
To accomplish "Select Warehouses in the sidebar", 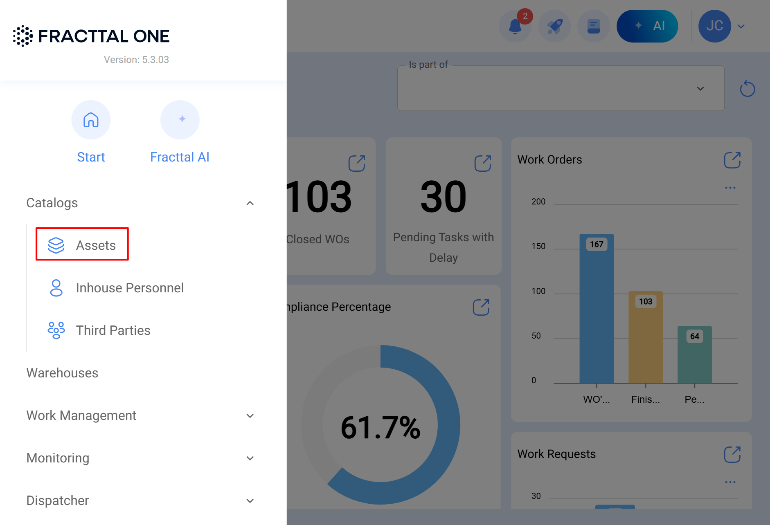I will click(x=62, y=372).
